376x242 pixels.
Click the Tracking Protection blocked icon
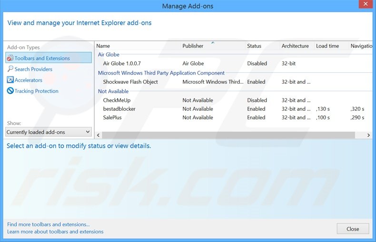pos(10,91)
